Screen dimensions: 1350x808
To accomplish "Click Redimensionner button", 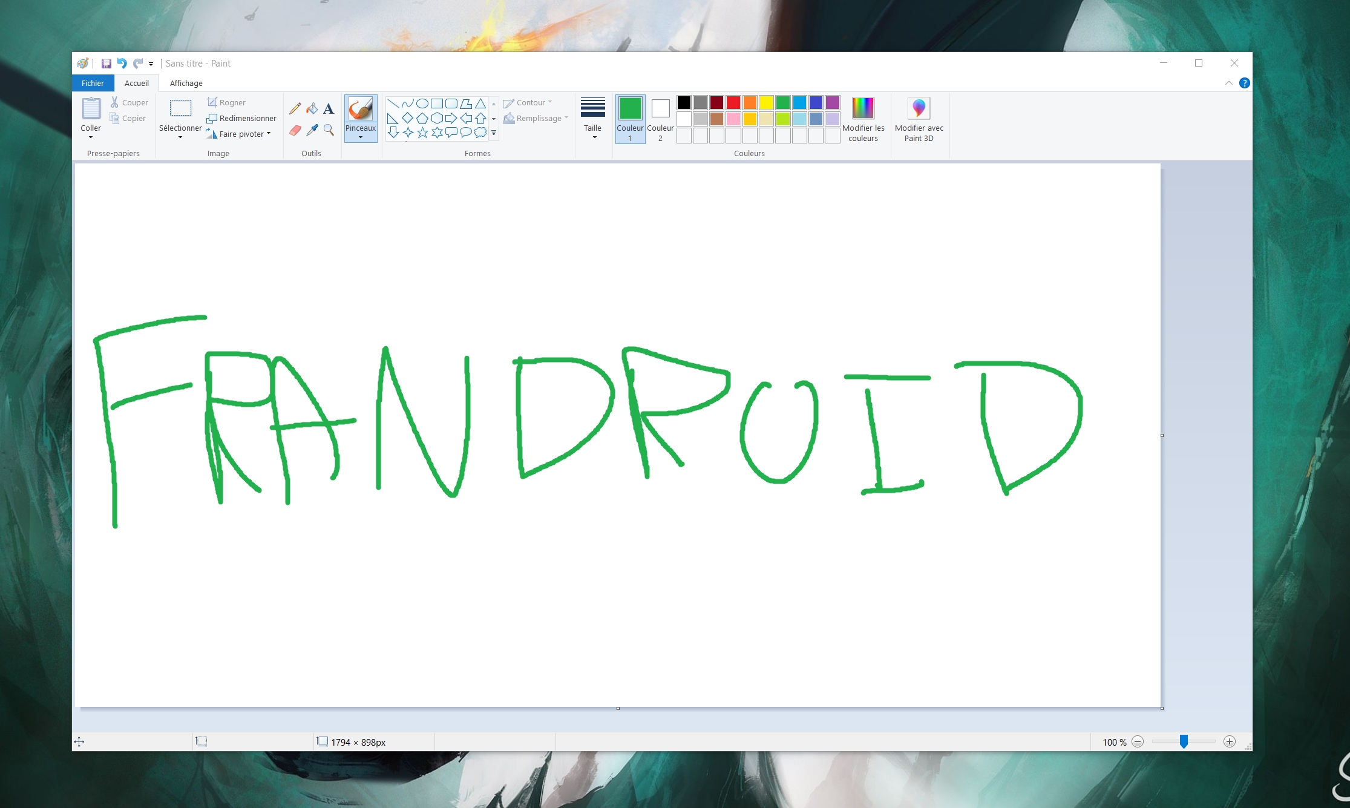I will (x=241, y=118).
